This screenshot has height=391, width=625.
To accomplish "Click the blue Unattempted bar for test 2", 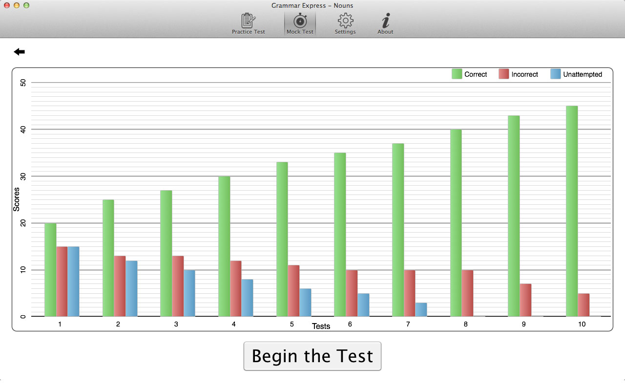I will pyautogui.click(x=131, y=288).
